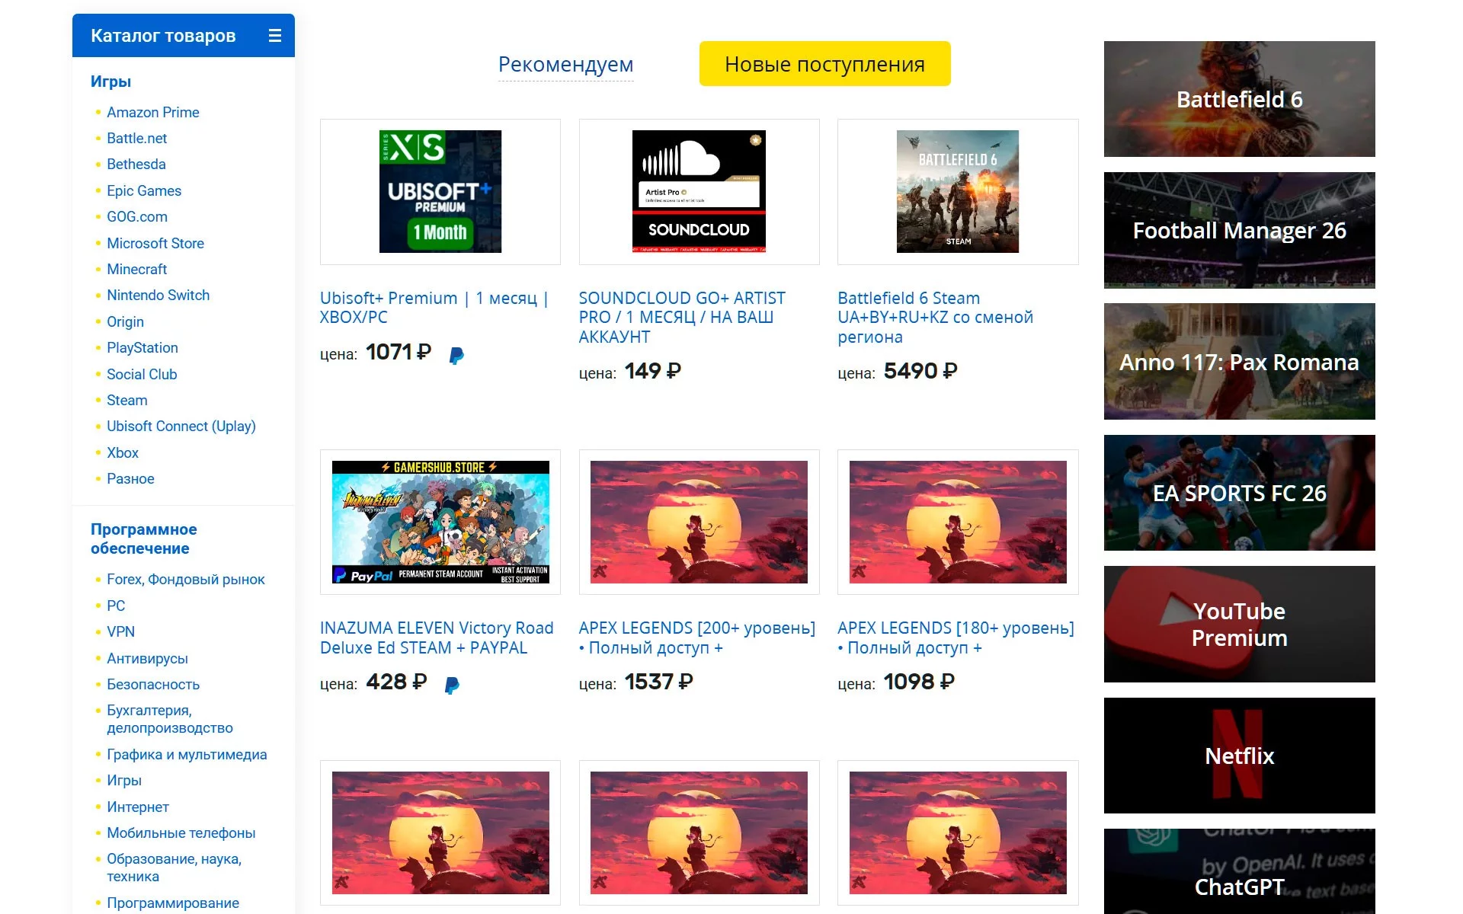The width and height of the screenshot is (1463, 914).
Task: Open Inazuma Eleven product thumbnail
Action: (x=440, y=522)
